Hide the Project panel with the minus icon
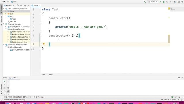 coord(28,5)
